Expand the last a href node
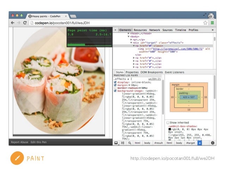The image size is (225, 169). 134,67
